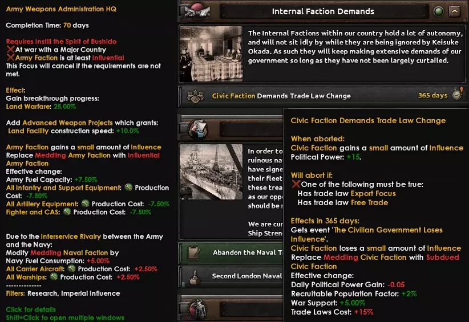Collapse the Internal Faction Demands category
This screenshot has width=469, height=322.
[454, 11]
